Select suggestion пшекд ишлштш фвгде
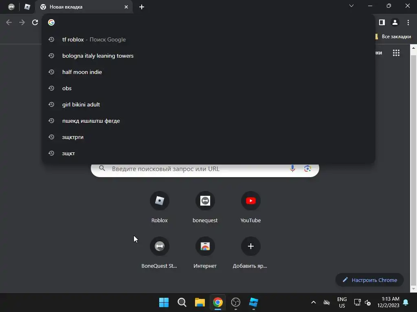417x312 pixels. [x=208, y=121]
